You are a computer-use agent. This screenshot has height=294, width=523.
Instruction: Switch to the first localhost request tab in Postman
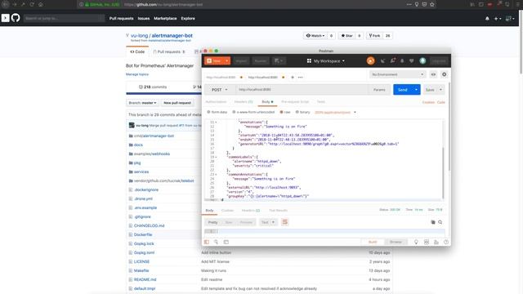[x=221, y=78]
